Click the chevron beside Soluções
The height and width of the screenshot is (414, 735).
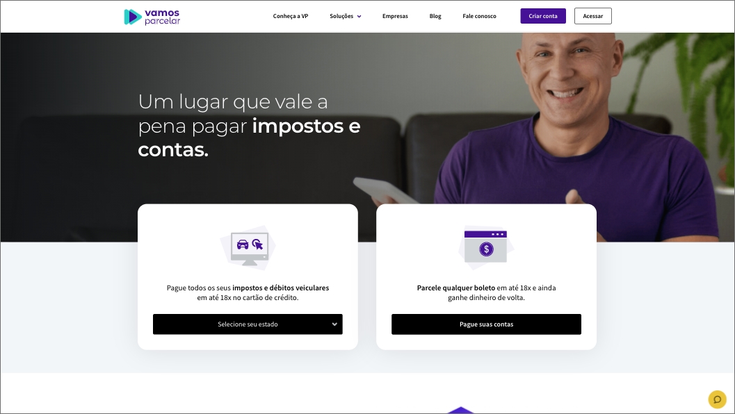[359, 17]
